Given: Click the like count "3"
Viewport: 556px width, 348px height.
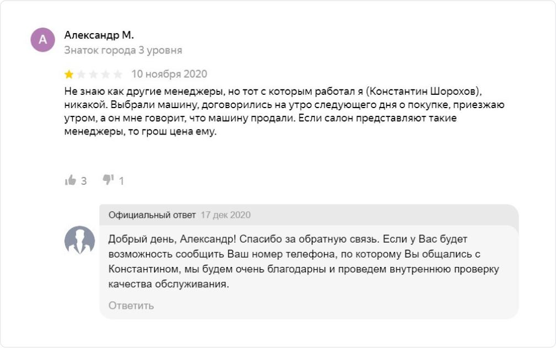Looking at the screenshot, I should [84, 181].
